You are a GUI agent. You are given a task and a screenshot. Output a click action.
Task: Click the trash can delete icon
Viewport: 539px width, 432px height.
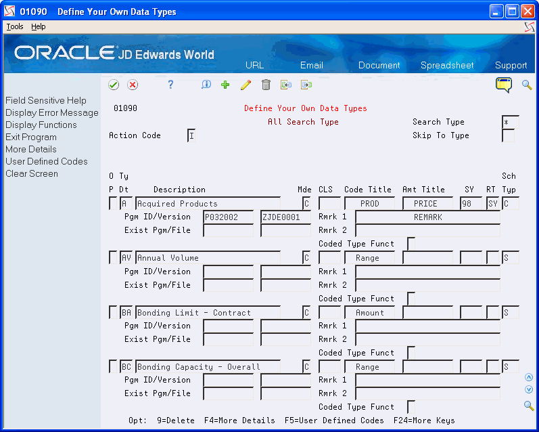click(x=266, y=85)
